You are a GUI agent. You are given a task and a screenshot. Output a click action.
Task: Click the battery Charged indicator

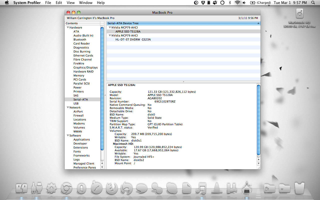tap(260, 3)
